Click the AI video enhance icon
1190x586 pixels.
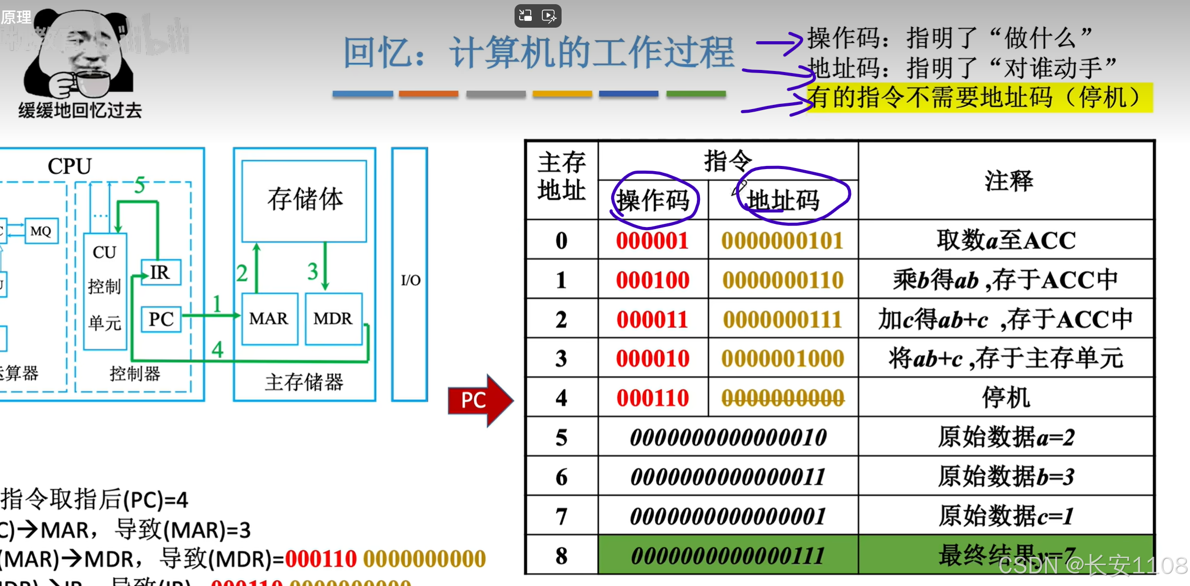click(549, 16)
